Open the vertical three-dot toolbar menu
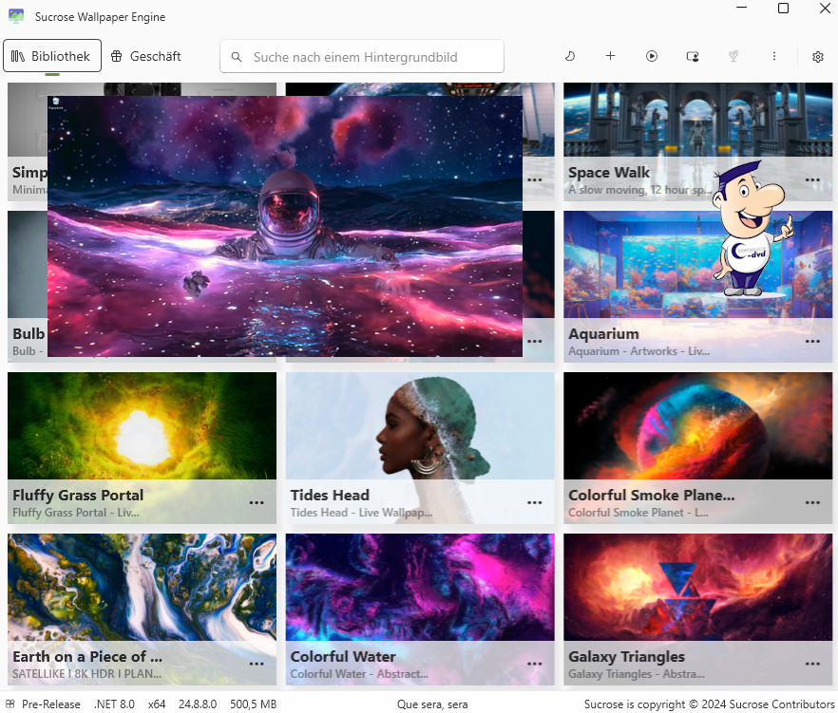The height and width of the screenshot is (713, 838). click(774, 56)
